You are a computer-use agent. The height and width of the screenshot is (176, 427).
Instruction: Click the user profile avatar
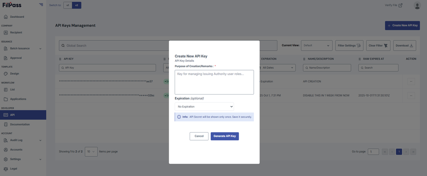(x=417, y=5)
